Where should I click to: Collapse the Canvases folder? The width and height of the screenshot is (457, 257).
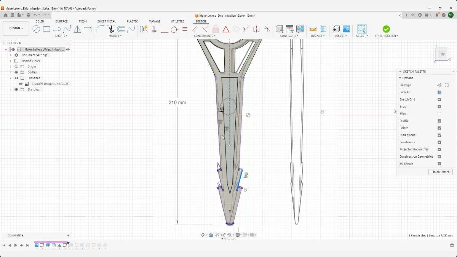[x=10, y=78]
